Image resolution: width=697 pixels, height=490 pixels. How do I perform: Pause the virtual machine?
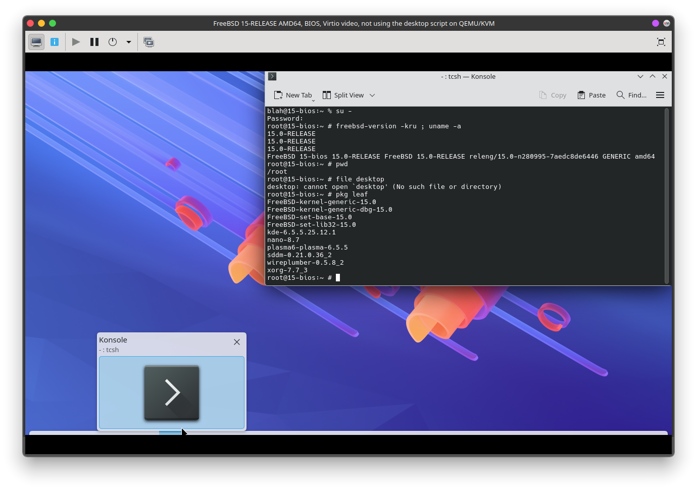point(94,42)
